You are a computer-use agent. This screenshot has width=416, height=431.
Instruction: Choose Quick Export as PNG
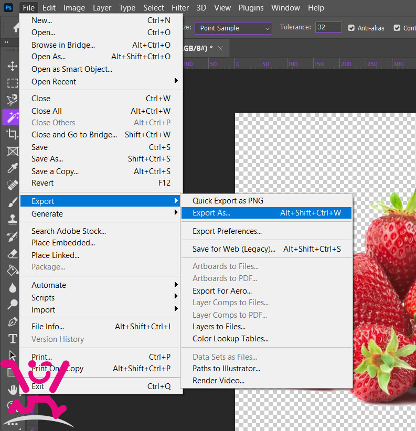click(x=266, y=201)
